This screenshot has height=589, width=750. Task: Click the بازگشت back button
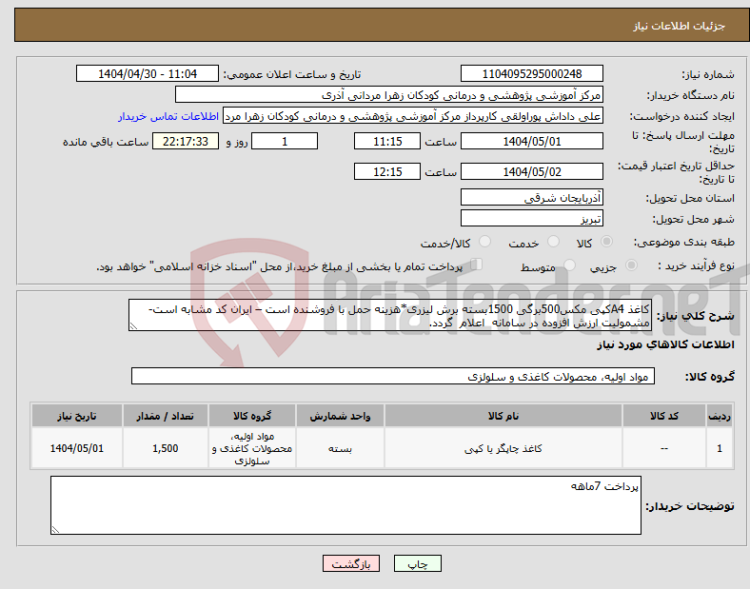pos(351,563)
